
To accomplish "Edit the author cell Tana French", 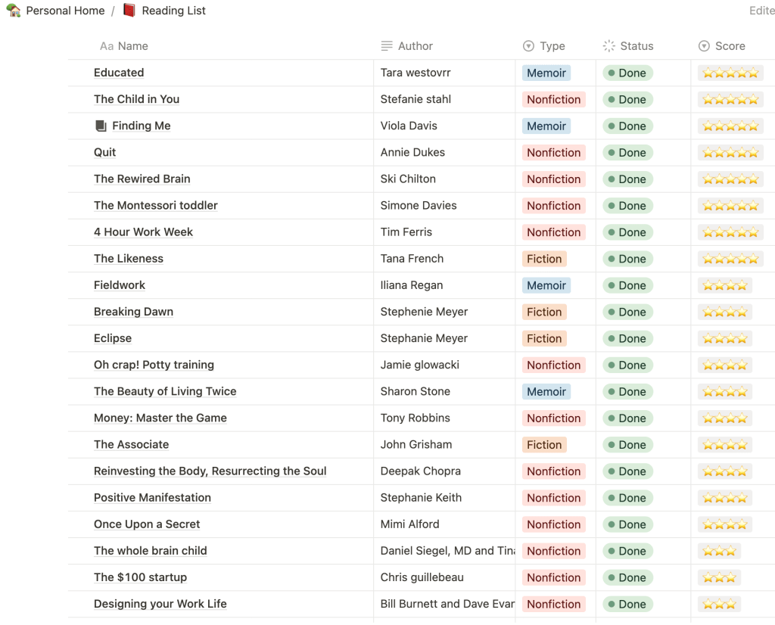I will coord(412,259).
